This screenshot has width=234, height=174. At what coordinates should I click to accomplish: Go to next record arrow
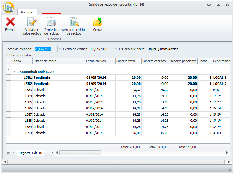click(47, 153)
